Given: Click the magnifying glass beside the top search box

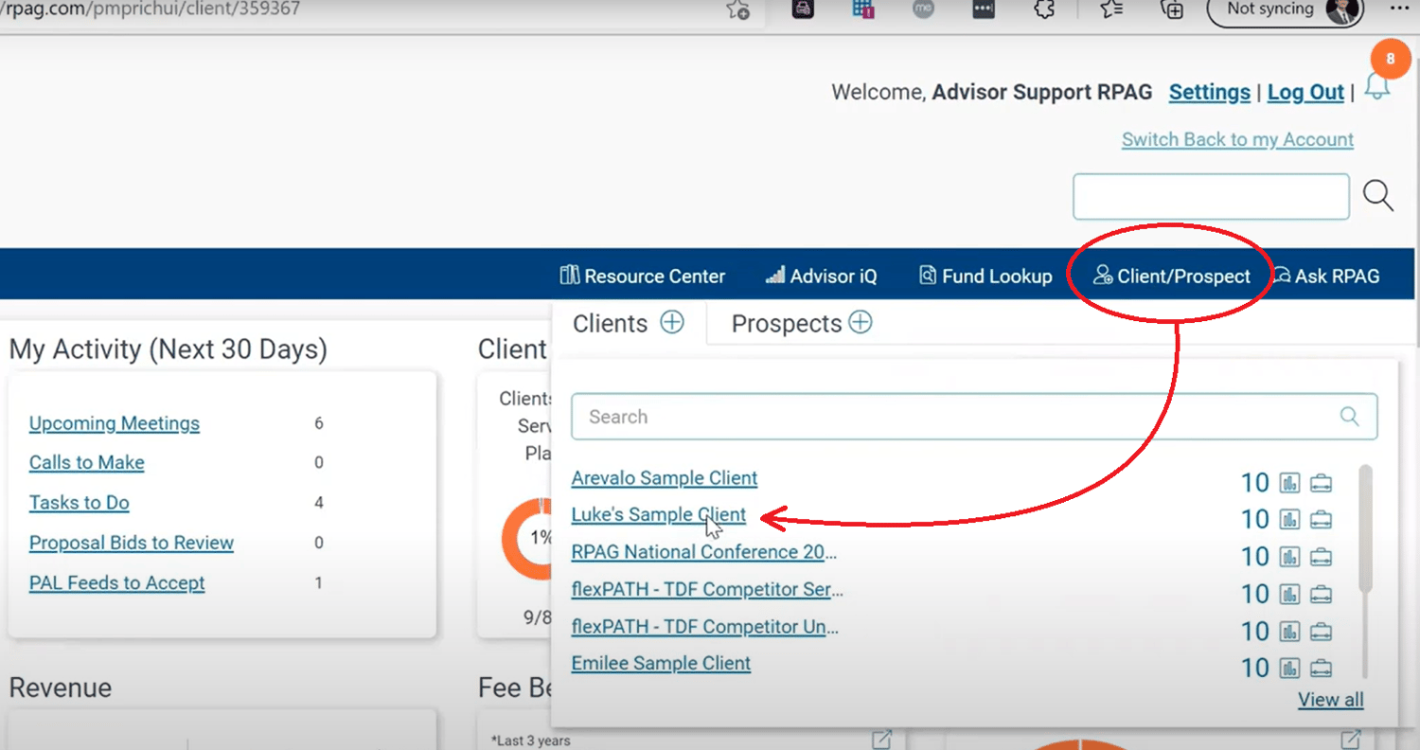Looking at the screenshot, I should 1378,196.
